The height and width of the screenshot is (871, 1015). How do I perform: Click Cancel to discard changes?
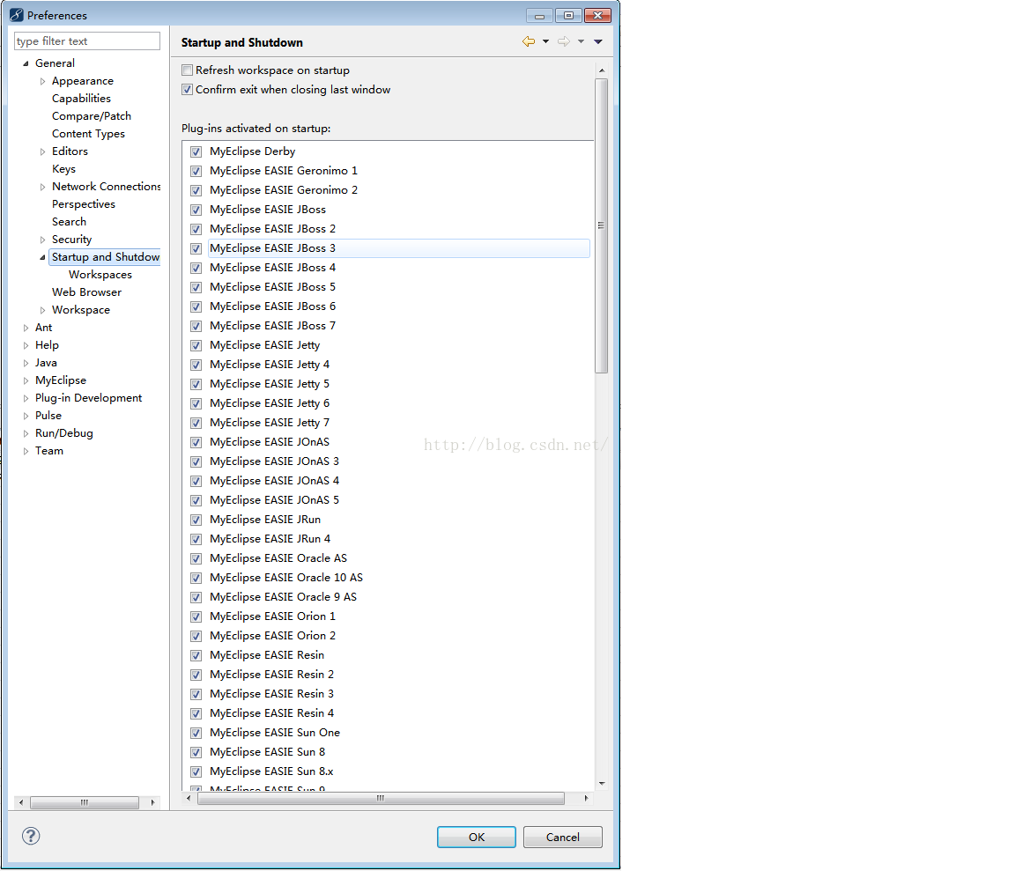(562, 837)
